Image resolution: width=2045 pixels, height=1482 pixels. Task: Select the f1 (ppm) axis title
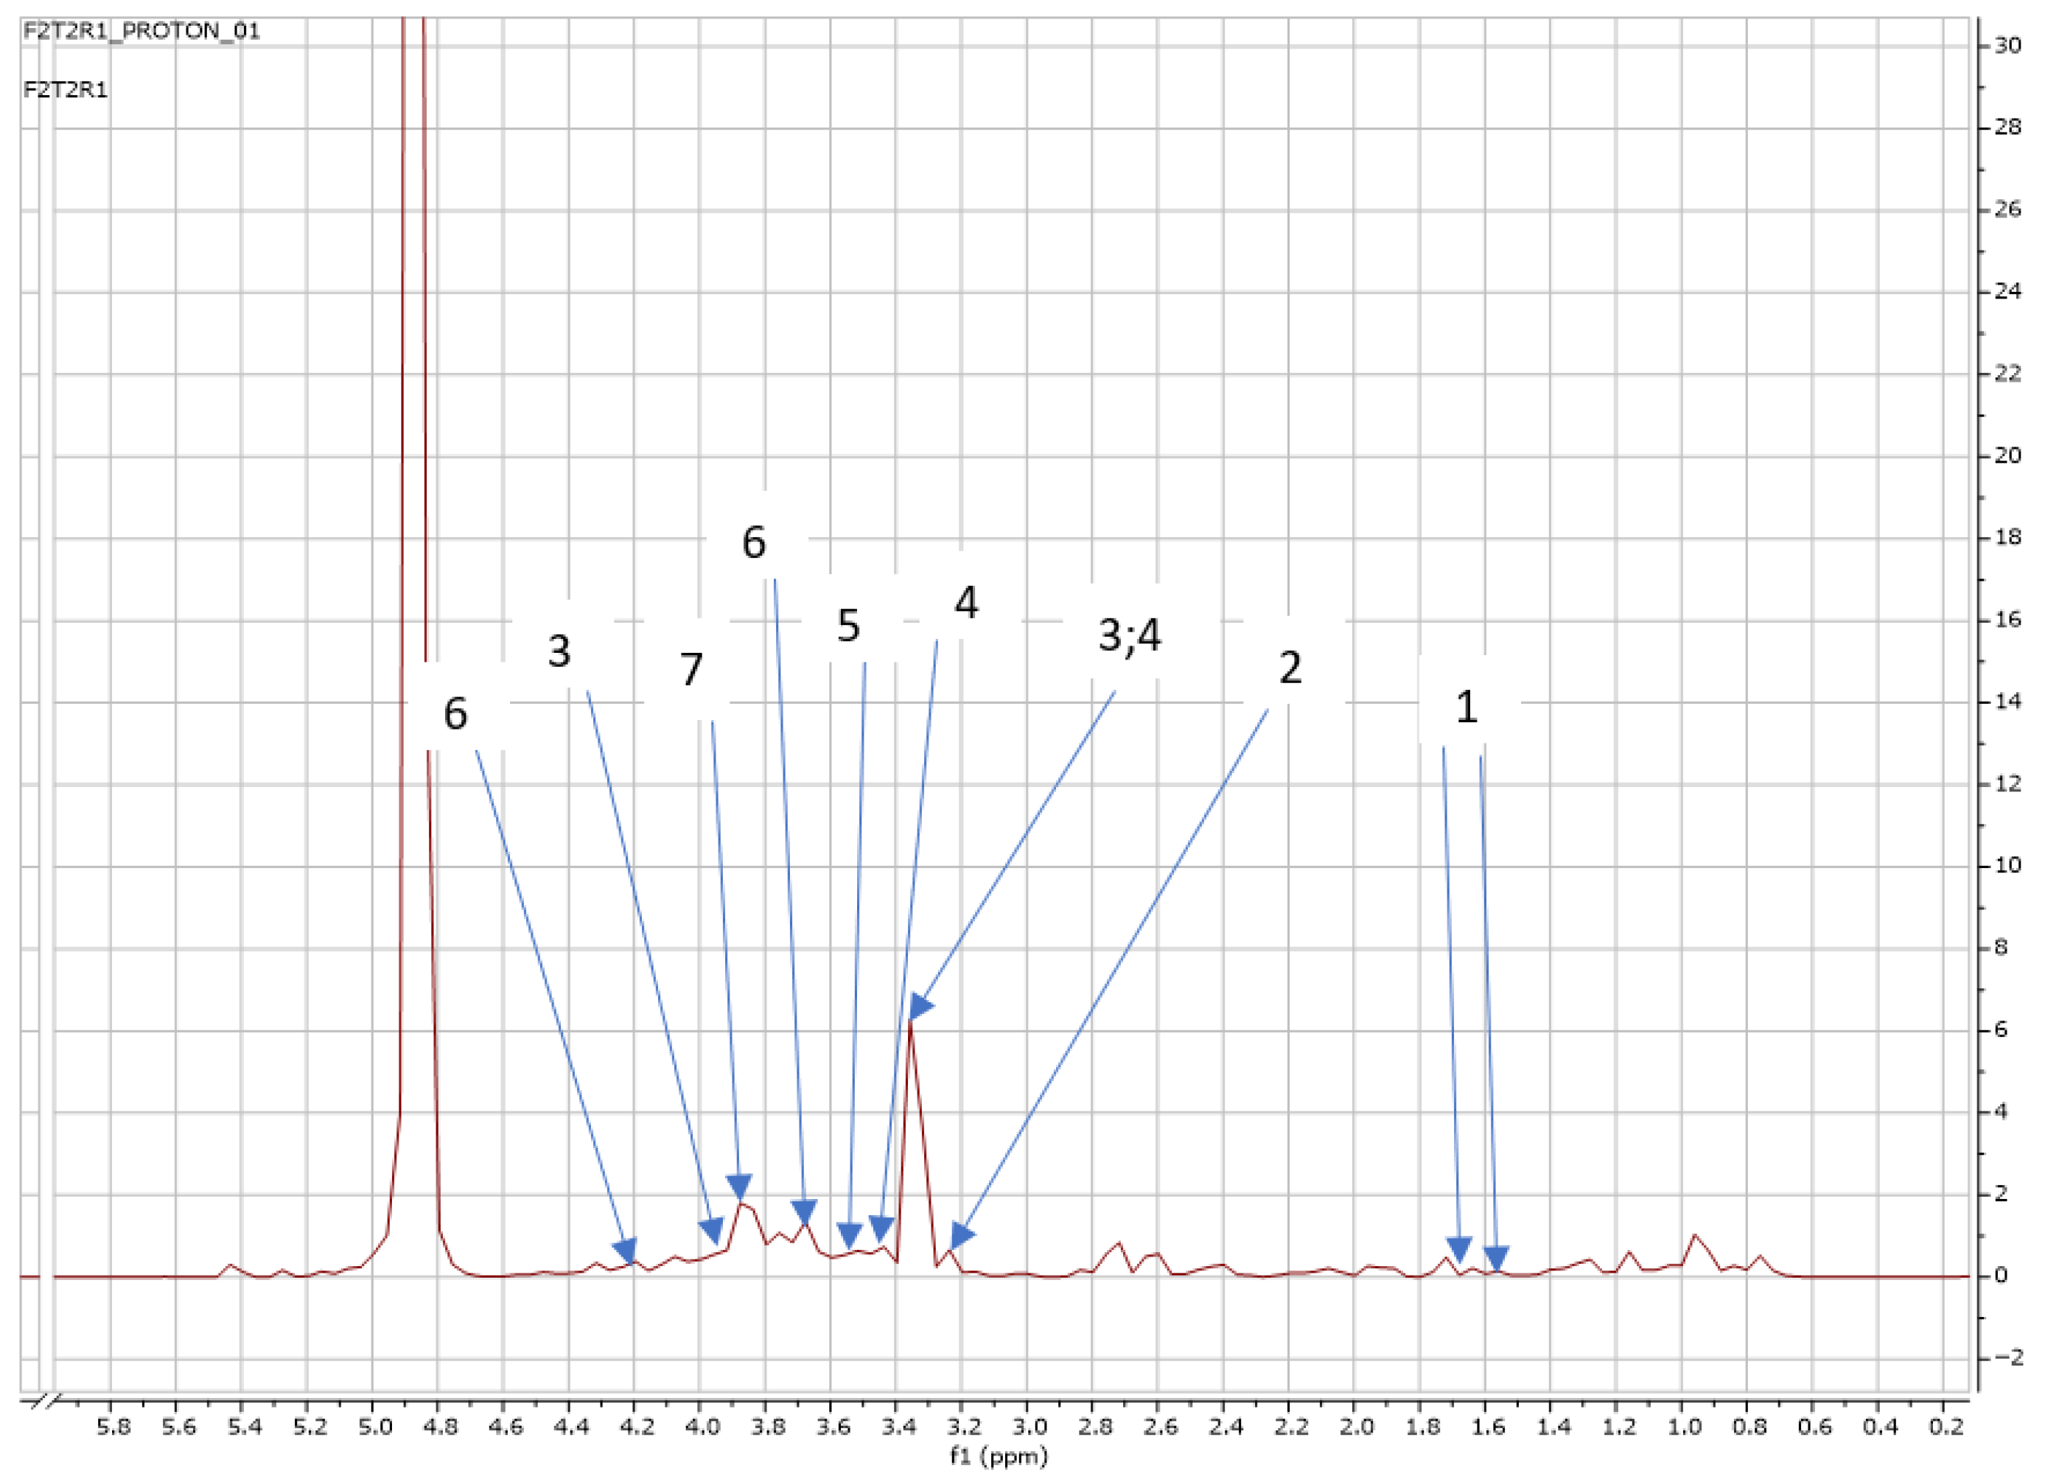(999, 1457)
